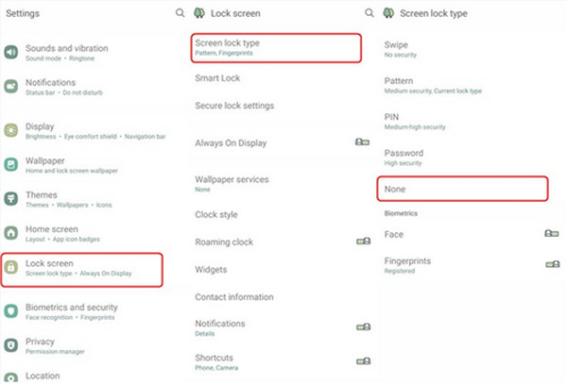Open search in the Settings header
Screen dimensions: 567x384
(180, 13)
